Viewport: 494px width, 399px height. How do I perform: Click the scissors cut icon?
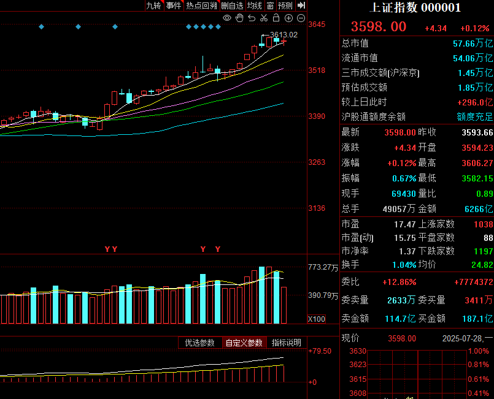pyautogui.click(x=264, y=18)
